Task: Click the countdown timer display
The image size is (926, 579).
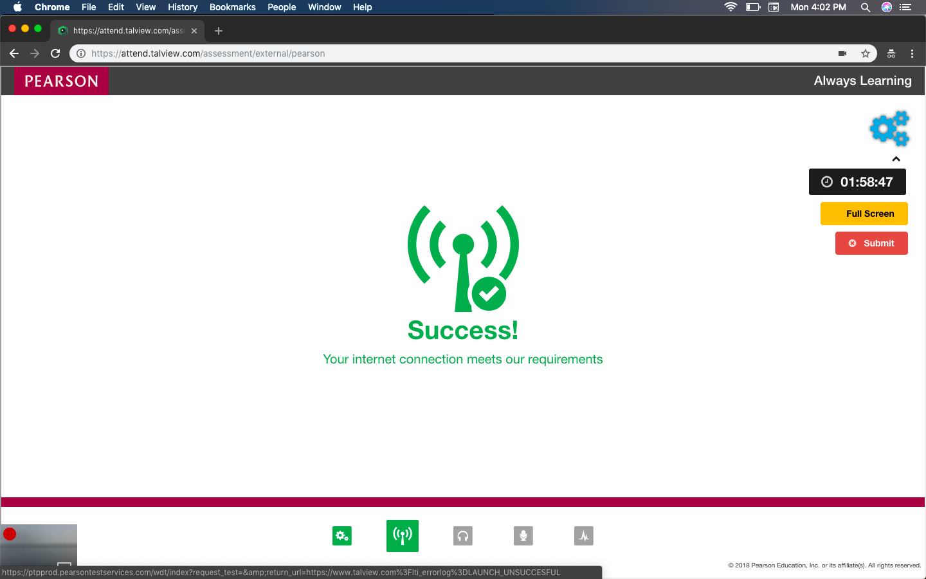Action: [x=857, y=182]
